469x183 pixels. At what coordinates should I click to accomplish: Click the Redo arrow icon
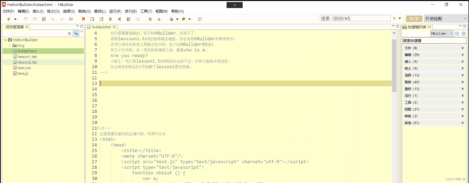pyautogui.click(x=62, y=19)
